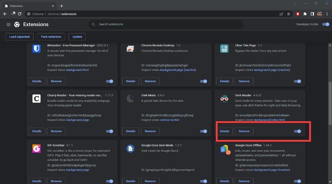The height and width of the screenshot is (184, 332).
Task: Click the share page icon in address bar
Action: (x=281, y=14)
